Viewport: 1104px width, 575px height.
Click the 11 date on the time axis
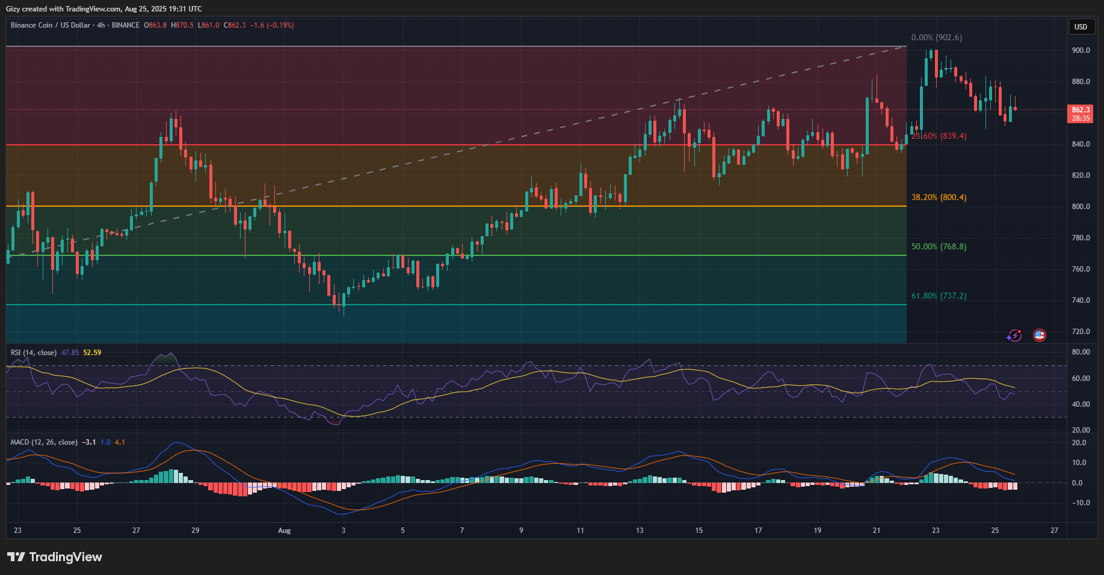580,531
